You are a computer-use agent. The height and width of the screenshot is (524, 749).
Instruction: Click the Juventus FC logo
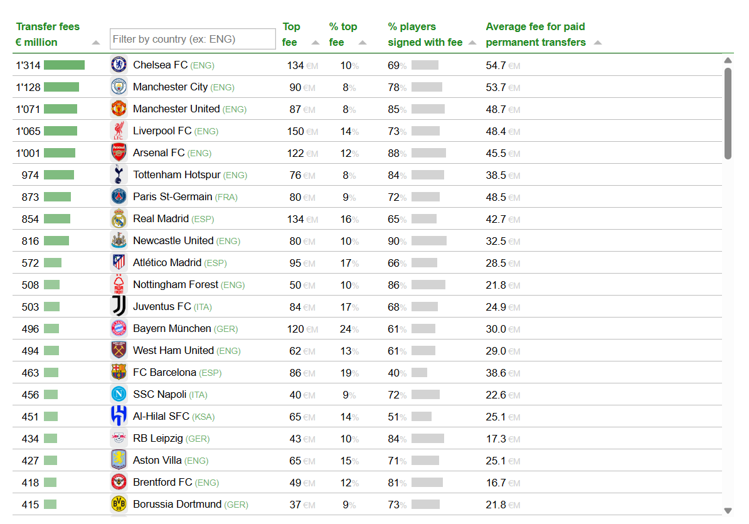(x=119, y=306)
